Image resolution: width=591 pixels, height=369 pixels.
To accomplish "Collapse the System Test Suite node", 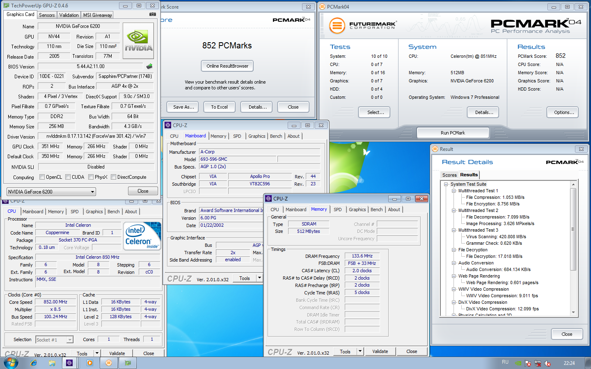I will [x=446, y=184].
